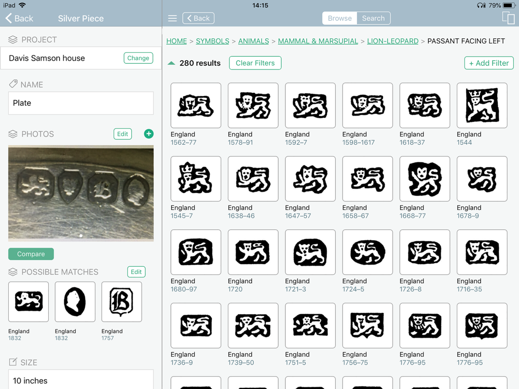The width and height of the screenshot is (519, 389).
Task: Open the SYMBOLS breadcrumb link
Action: 212,41
